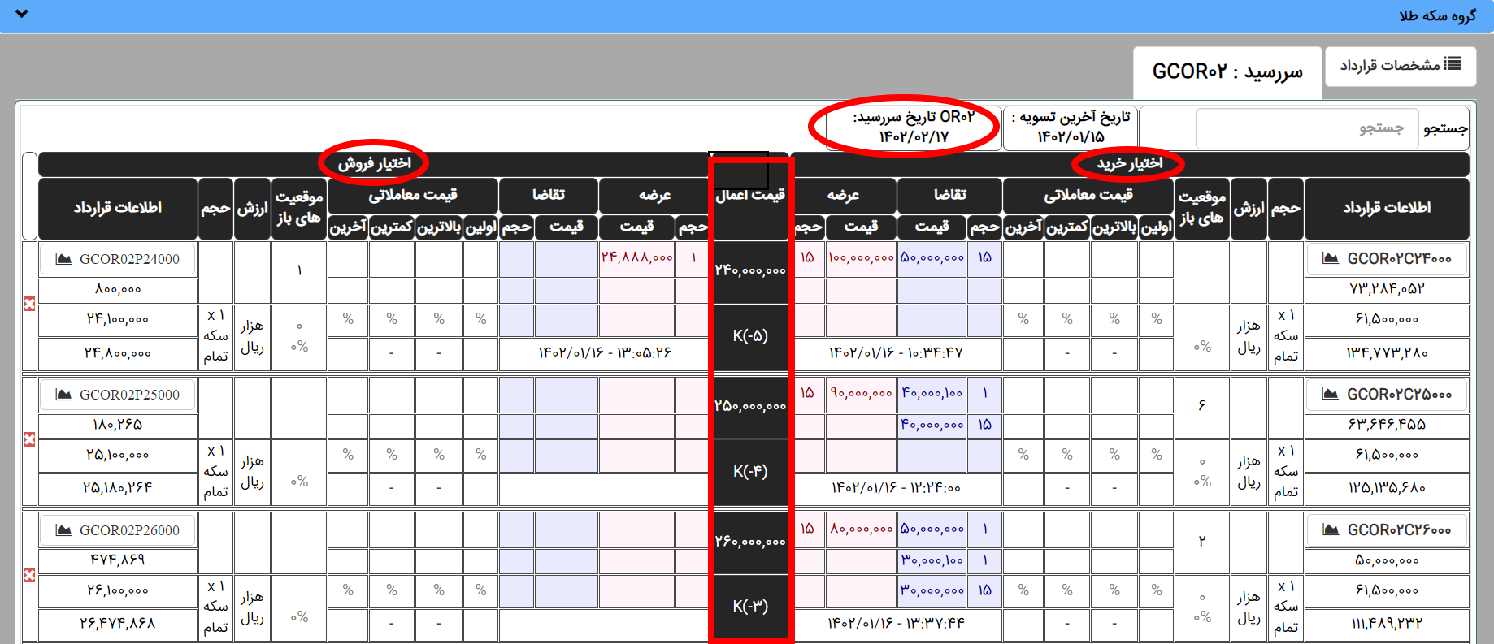Click the strike price ۲۵۰,۰۰۰,۰۰۰ cell
The height and width of the screenshot is (644, 1494).
(750, 407)
